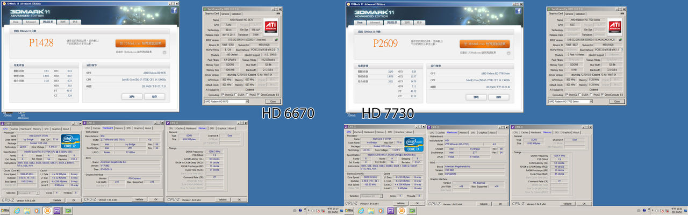Switch to Validation tab in HD 7700 GPU-Z

pyautogui.click(x=580, y=14)
